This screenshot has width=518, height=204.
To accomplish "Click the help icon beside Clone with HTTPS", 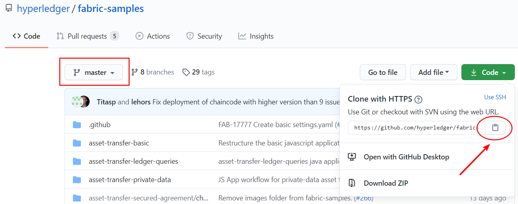I will coord(418,100).
